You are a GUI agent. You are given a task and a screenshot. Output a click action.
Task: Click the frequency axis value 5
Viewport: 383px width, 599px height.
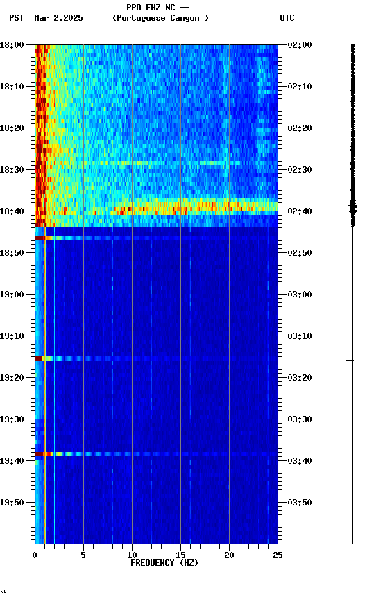[x=83, y=555]
